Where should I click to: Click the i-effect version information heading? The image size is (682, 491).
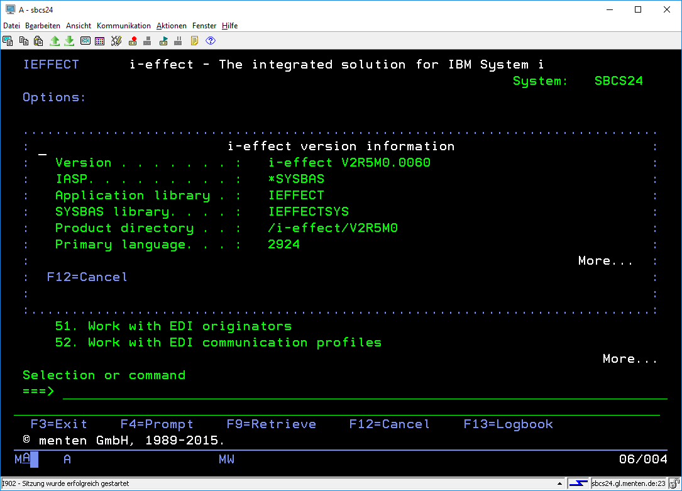coord(341,146)
